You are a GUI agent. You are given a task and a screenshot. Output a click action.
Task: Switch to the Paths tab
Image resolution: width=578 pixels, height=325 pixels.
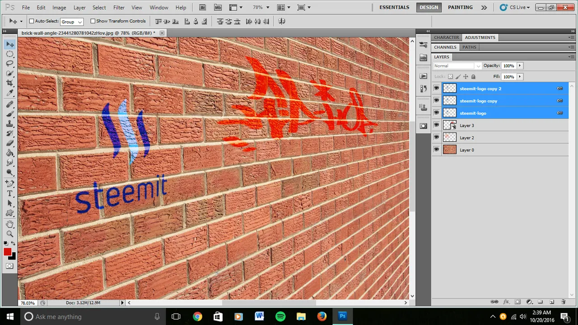(x=469, y=47)
